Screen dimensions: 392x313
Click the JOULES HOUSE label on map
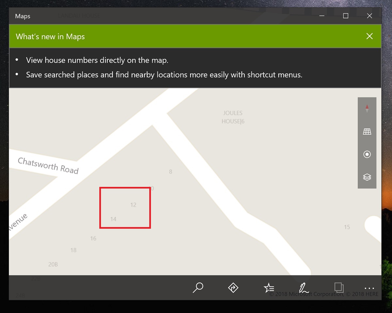click(233, 117)
